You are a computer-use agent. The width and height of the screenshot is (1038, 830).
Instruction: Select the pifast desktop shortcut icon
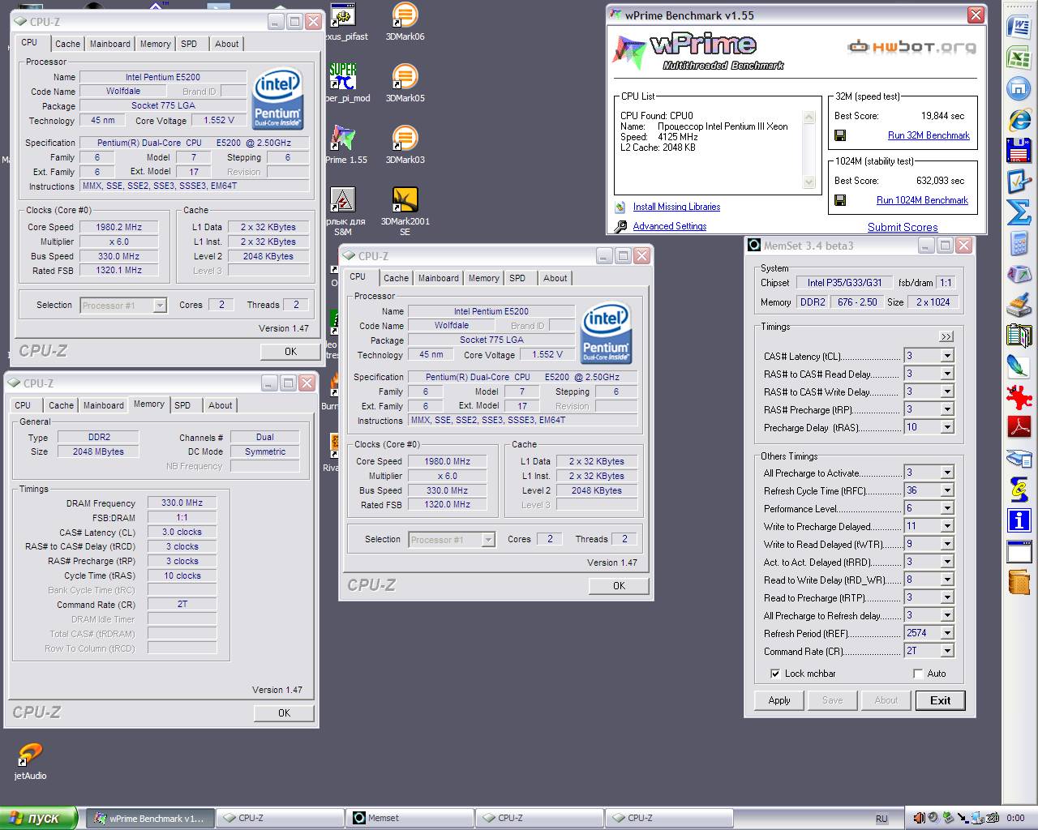click(344, 22)
